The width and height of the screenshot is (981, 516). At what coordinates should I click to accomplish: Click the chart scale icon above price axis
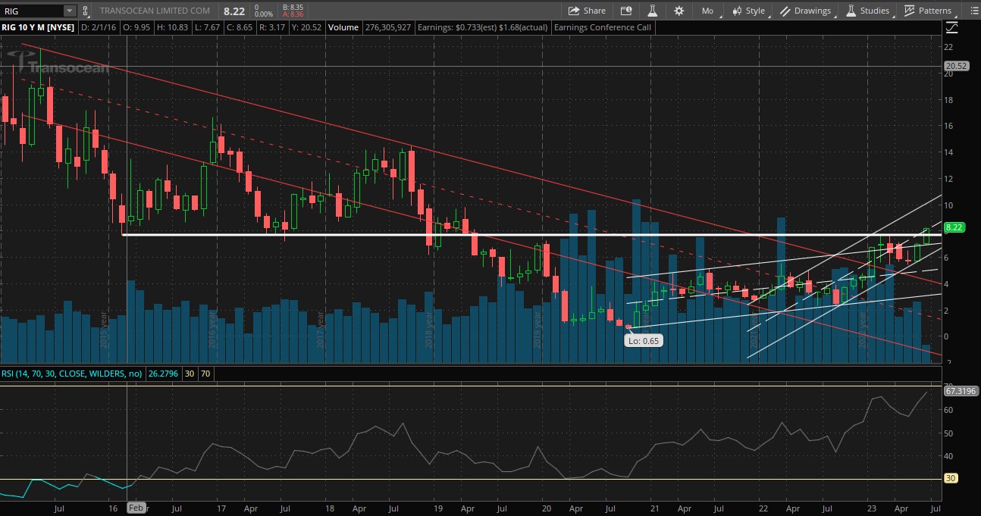point(951,28)
